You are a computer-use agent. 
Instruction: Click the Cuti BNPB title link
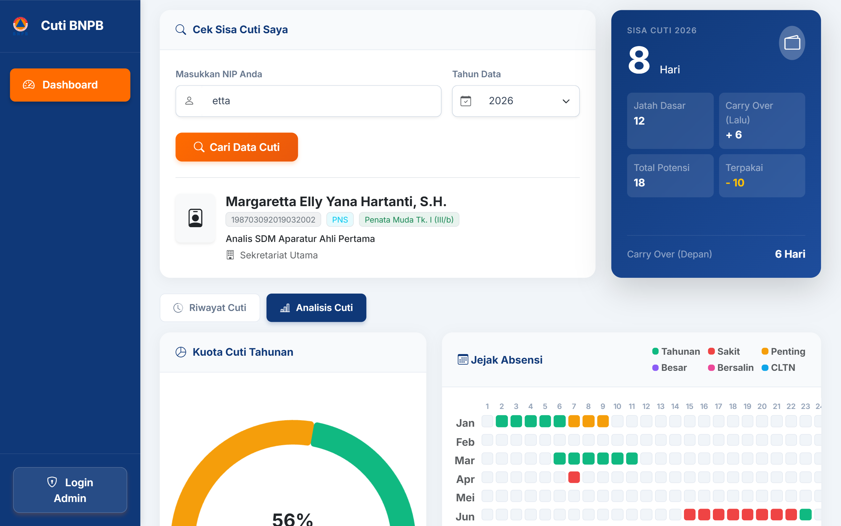pyautogui.click(x=72, y=25)
